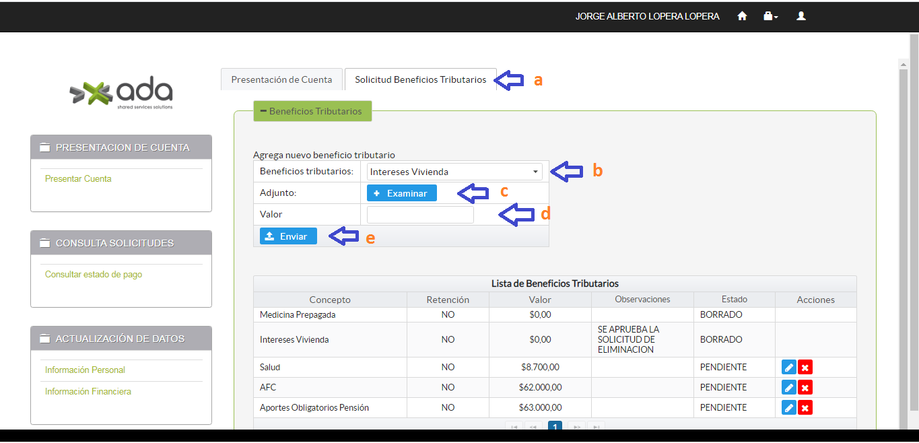Click the Examinar attachment button
The image size is (919, 443).
tap(401, 193)
